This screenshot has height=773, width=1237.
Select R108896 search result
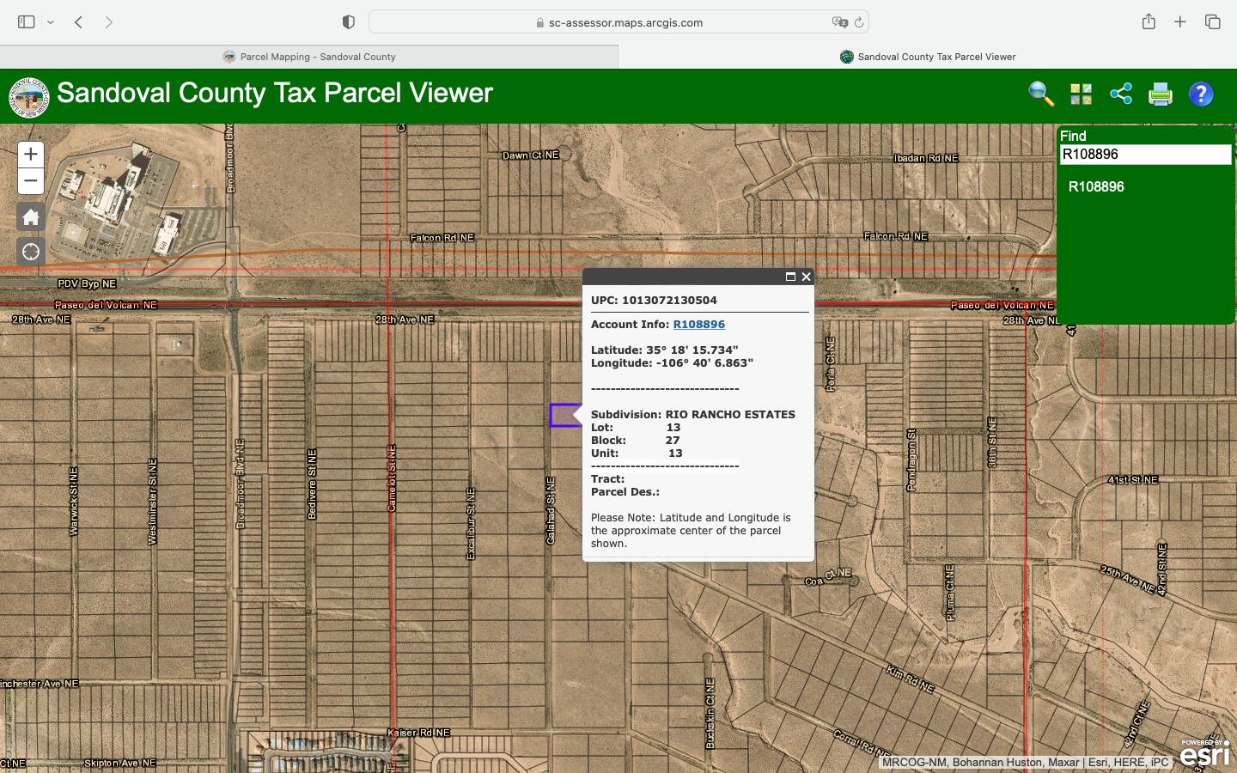pyautogui.click(x=1095, y=187)
